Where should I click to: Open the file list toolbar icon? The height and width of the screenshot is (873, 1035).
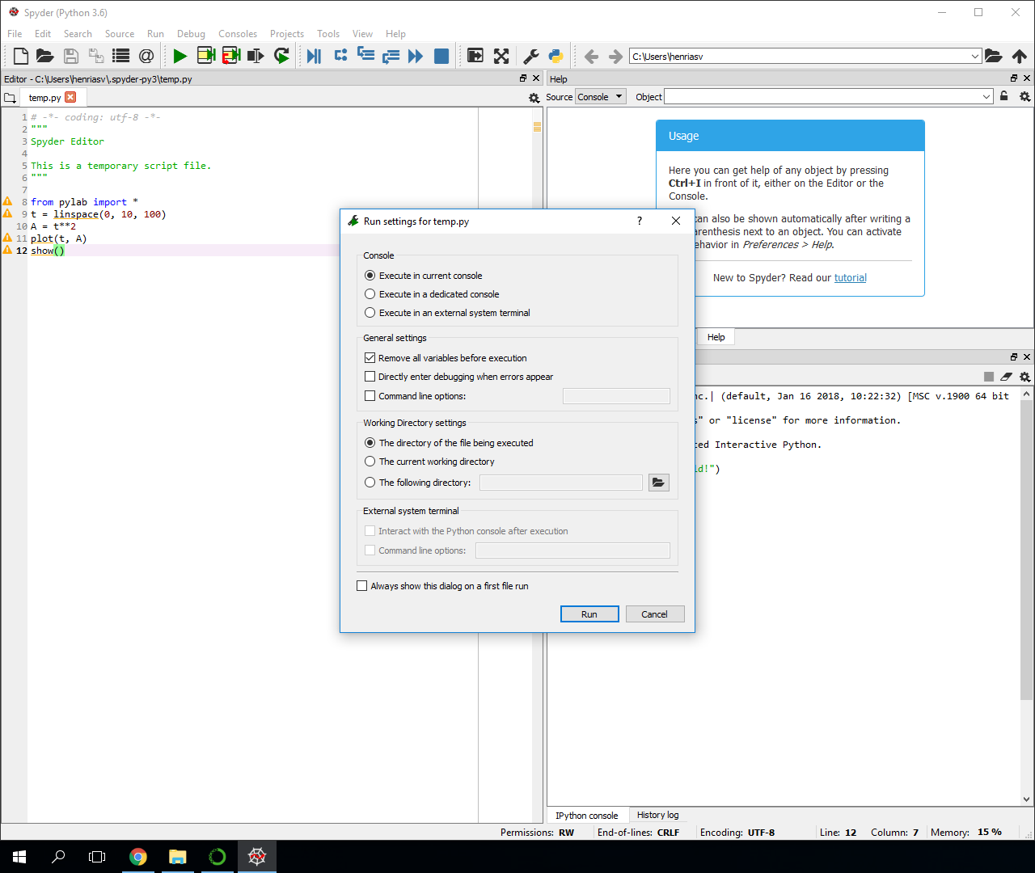pos(121,56)
